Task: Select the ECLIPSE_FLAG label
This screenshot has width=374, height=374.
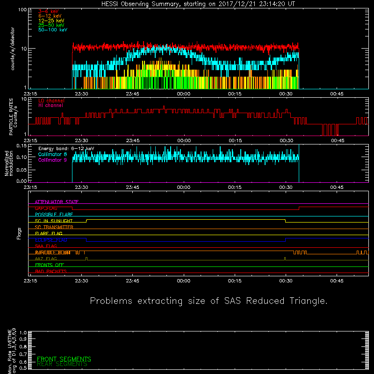Action: [51, 240]
